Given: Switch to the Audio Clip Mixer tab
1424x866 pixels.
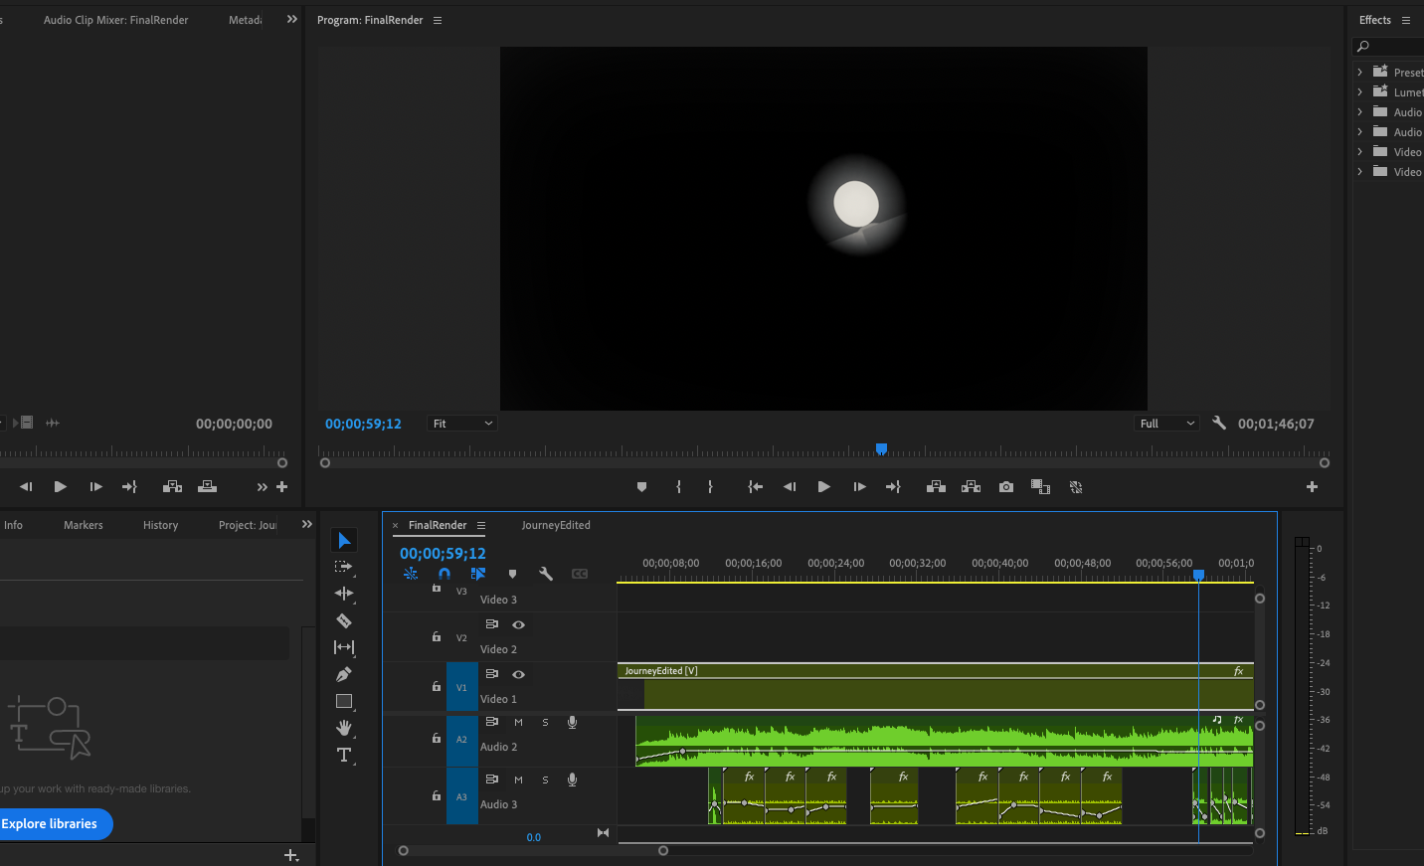Looking at the screenshot, I should [115, 20].
